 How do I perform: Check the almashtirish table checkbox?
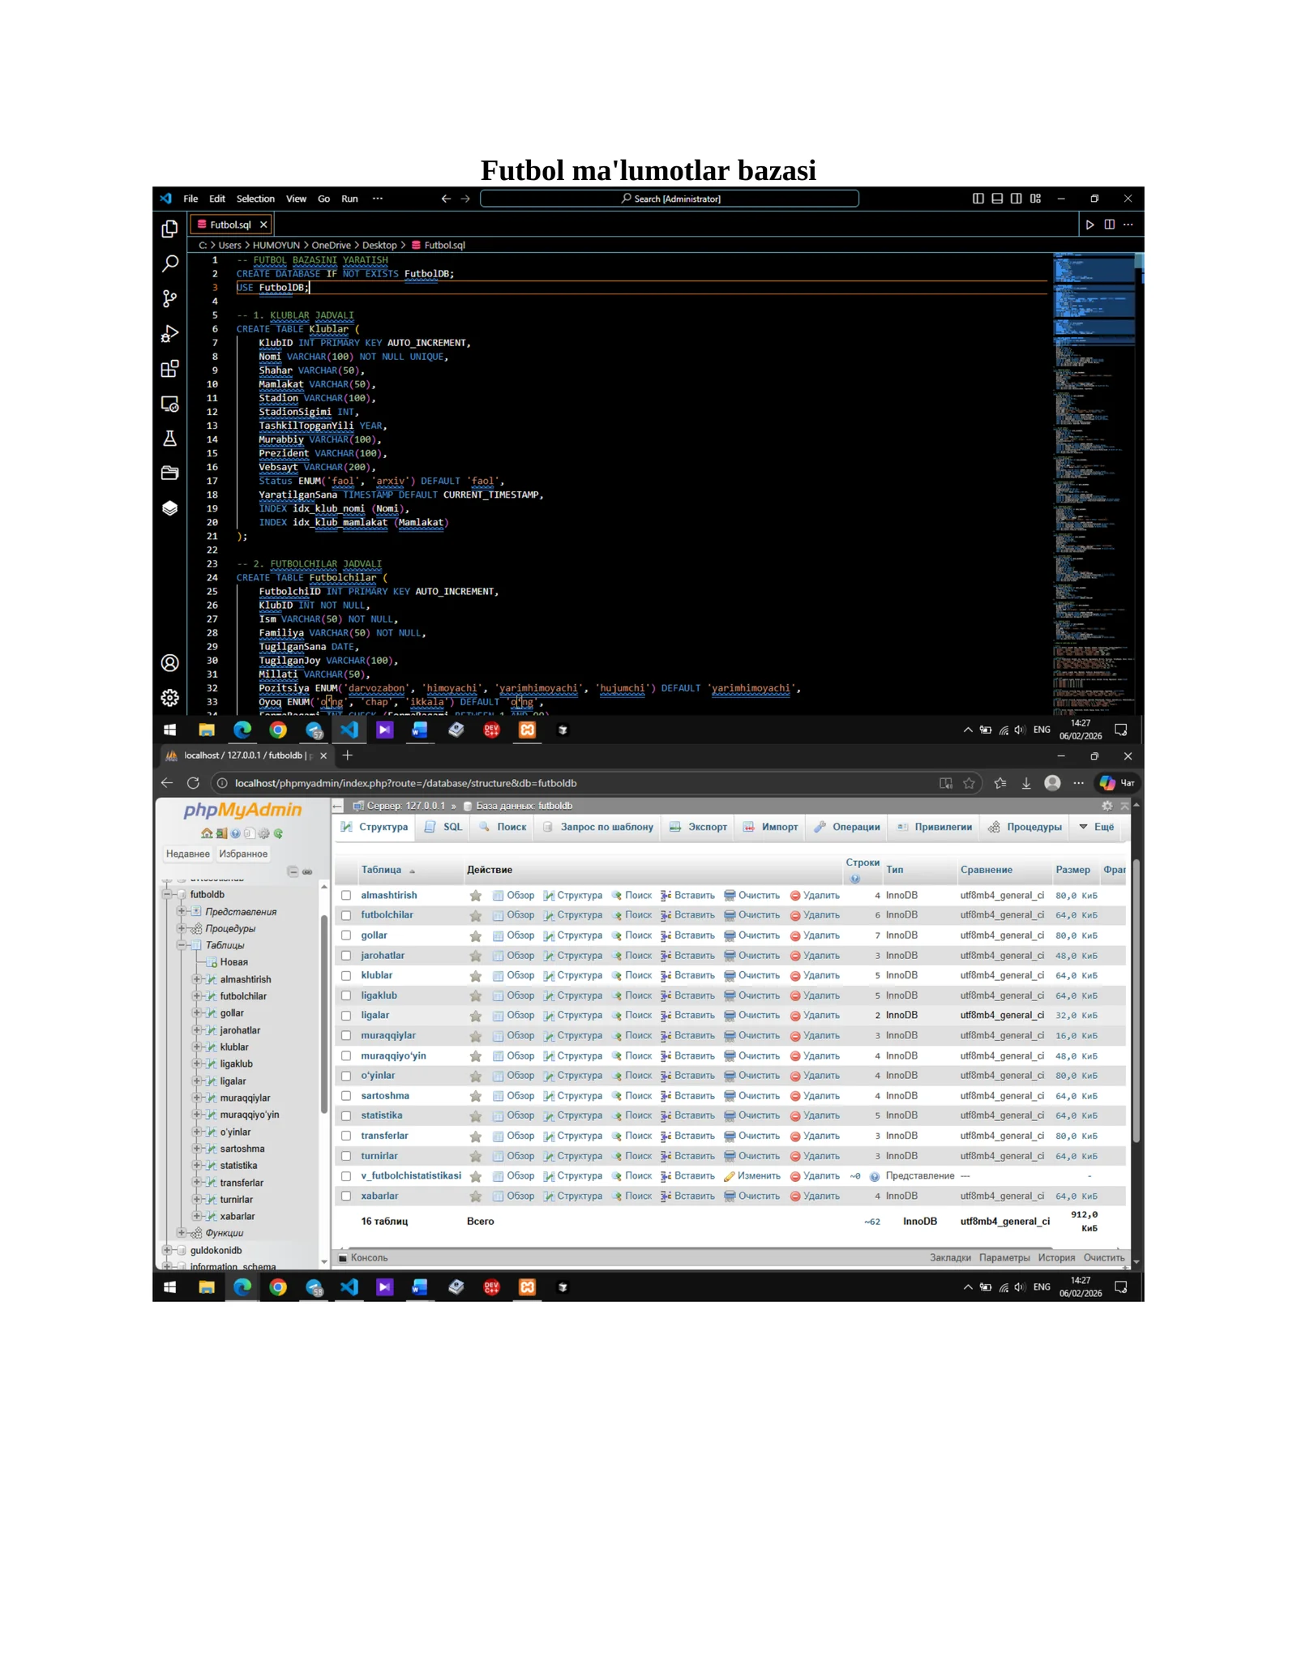point(346,896)
